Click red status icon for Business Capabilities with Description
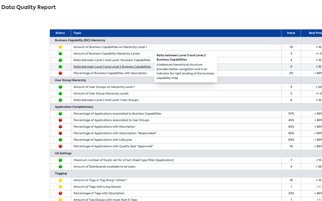This screenshot has height=201, width=322. click(60, 73)
